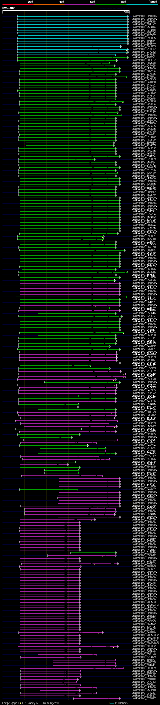Select the UniRef100_B4FGS7 label
Image resolution: width=160 pixels, height=705 pixels.
click(x=143, y=55)
